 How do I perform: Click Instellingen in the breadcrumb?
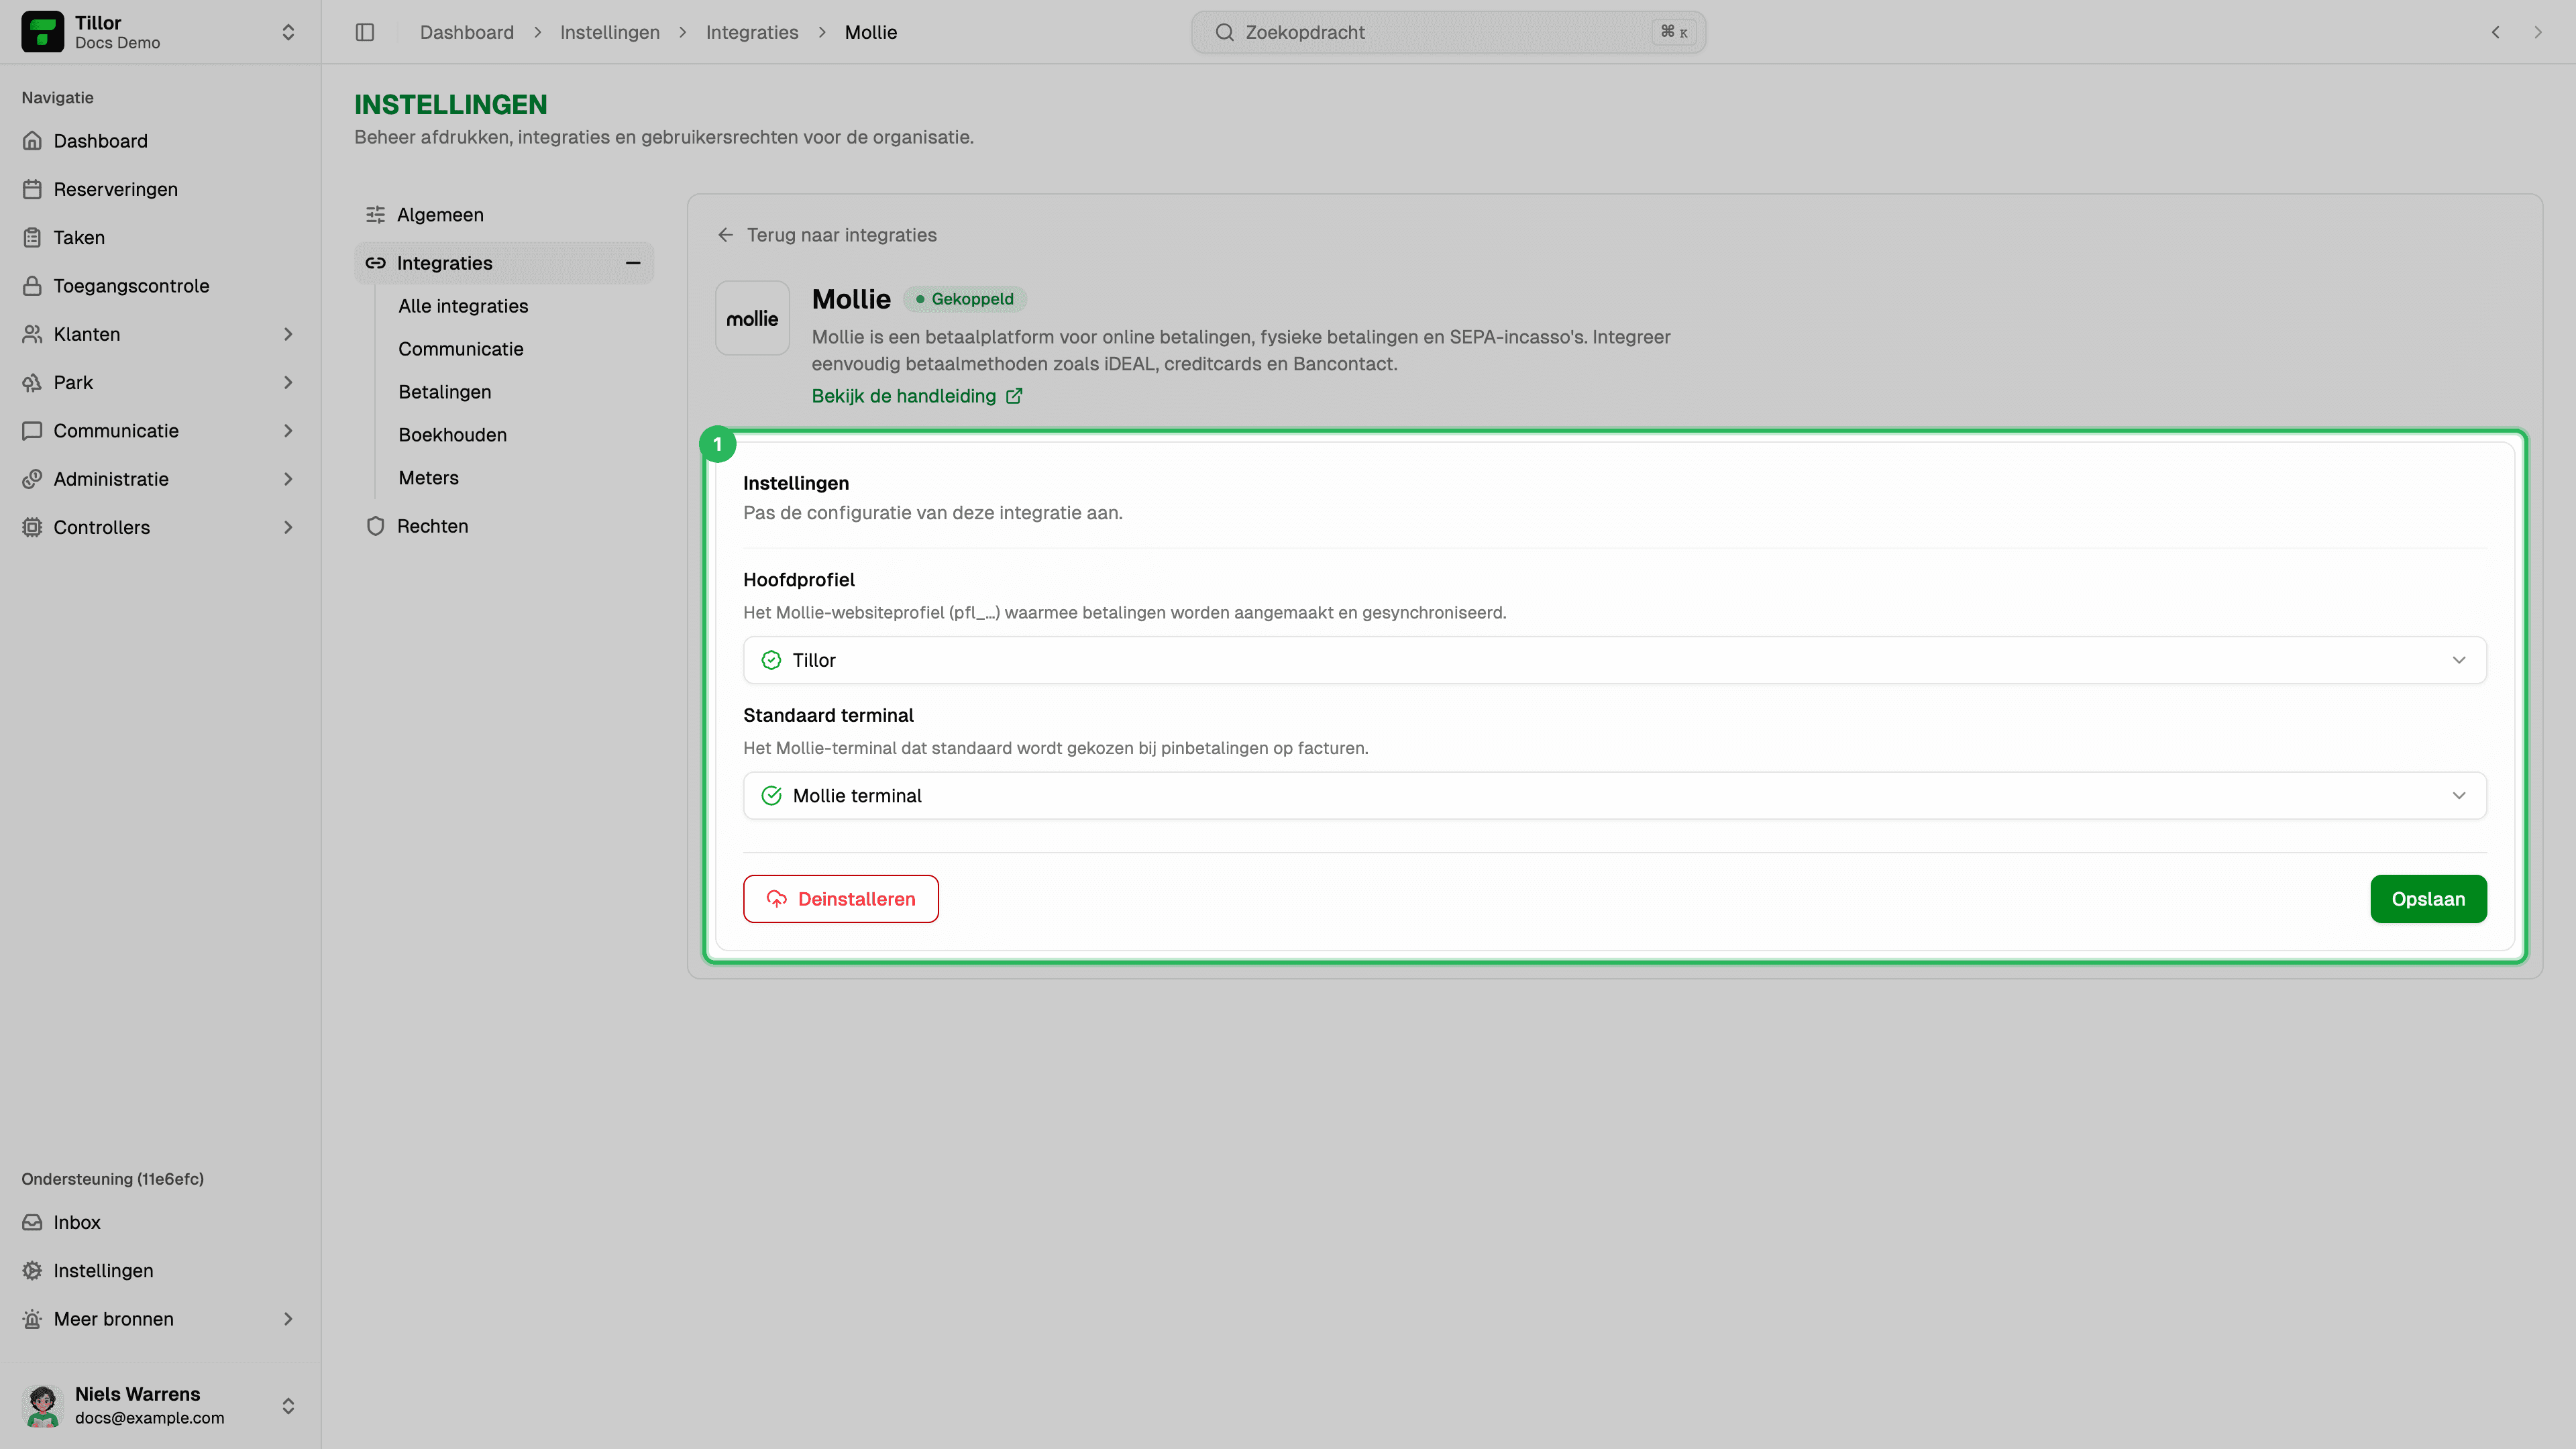coord(610,32)
